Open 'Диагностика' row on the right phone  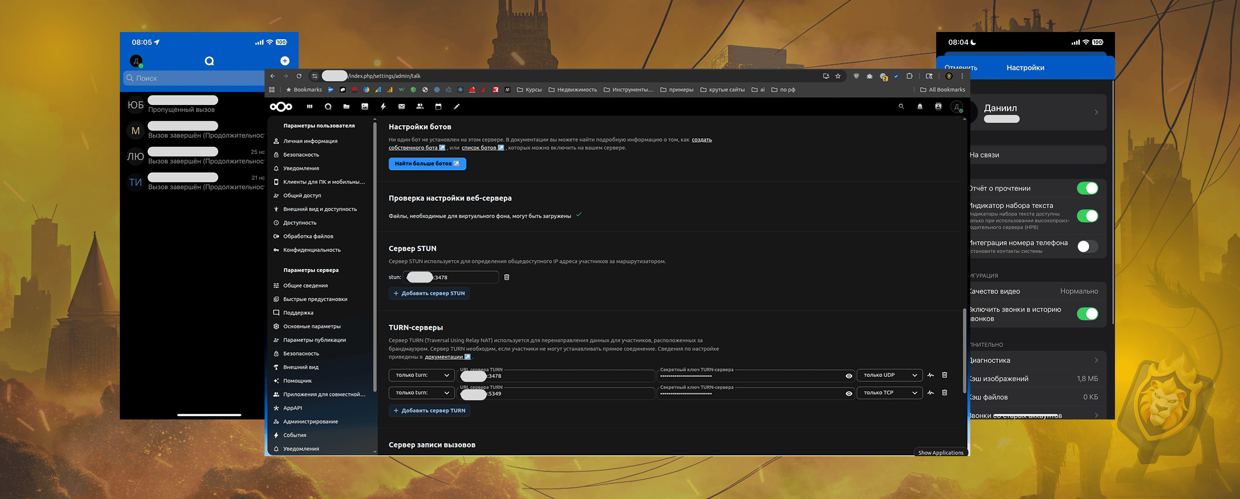(x=1037, y=361)
